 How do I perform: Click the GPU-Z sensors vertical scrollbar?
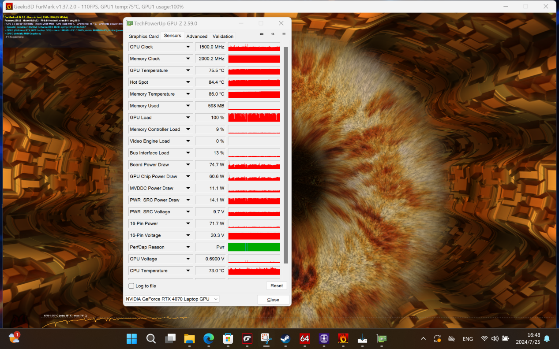[x=285, y=154]
